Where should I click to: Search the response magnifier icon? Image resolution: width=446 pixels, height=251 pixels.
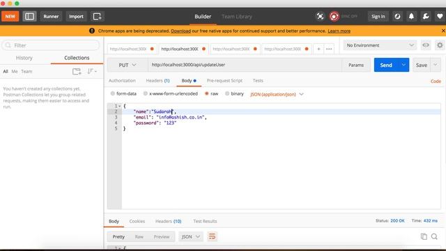click(x=434, y=236)
